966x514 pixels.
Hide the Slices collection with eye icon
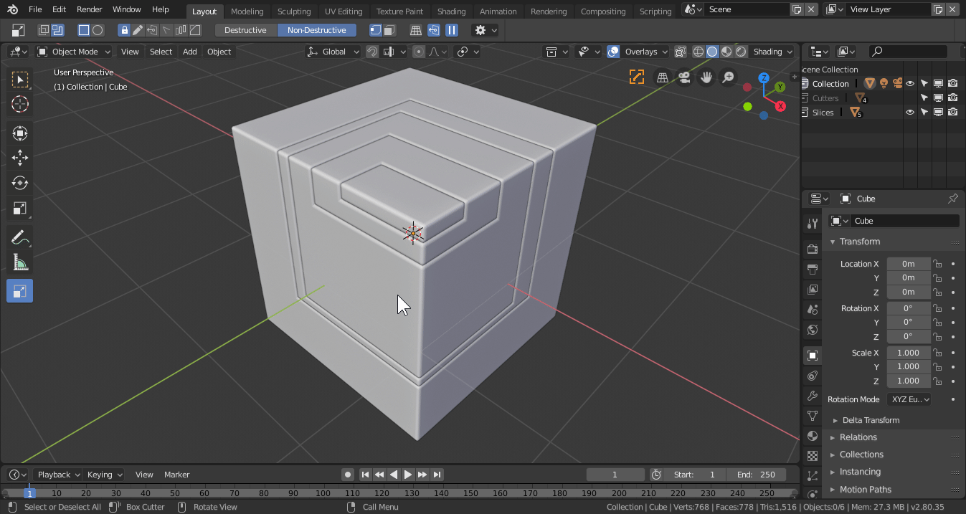(x=909, y=113)
